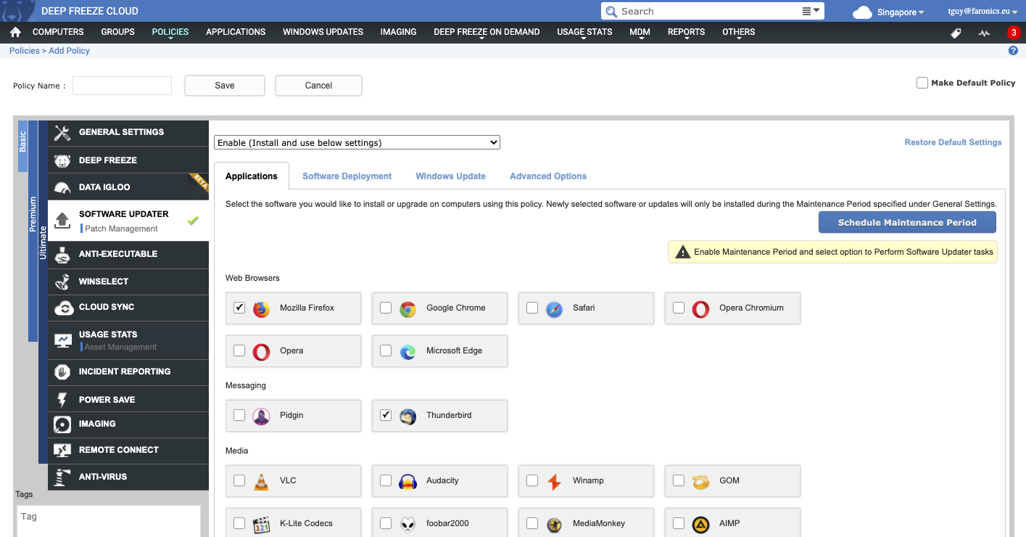Image resolution: width=1026 pixels, height=537 pixels.
Task: Click Restore Default Settings link
Action: tap(953, 142)
